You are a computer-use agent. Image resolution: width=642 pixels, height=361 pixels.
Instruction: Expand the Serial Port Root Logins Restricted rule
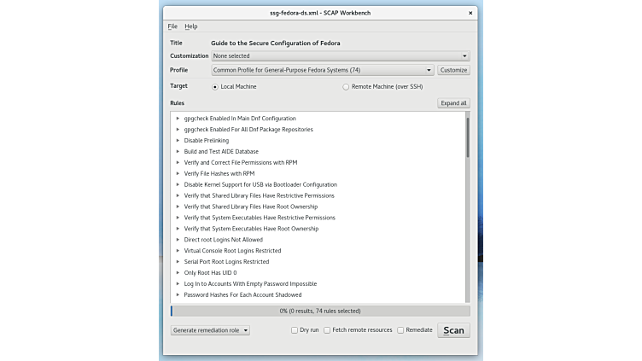pyautogui.click(x=178, y=262)
